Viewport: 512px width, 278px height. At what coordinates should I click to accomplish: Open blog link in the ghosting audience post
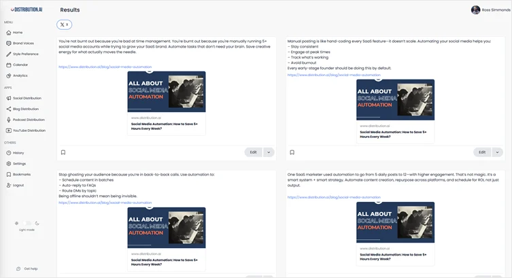pos(105,203)
